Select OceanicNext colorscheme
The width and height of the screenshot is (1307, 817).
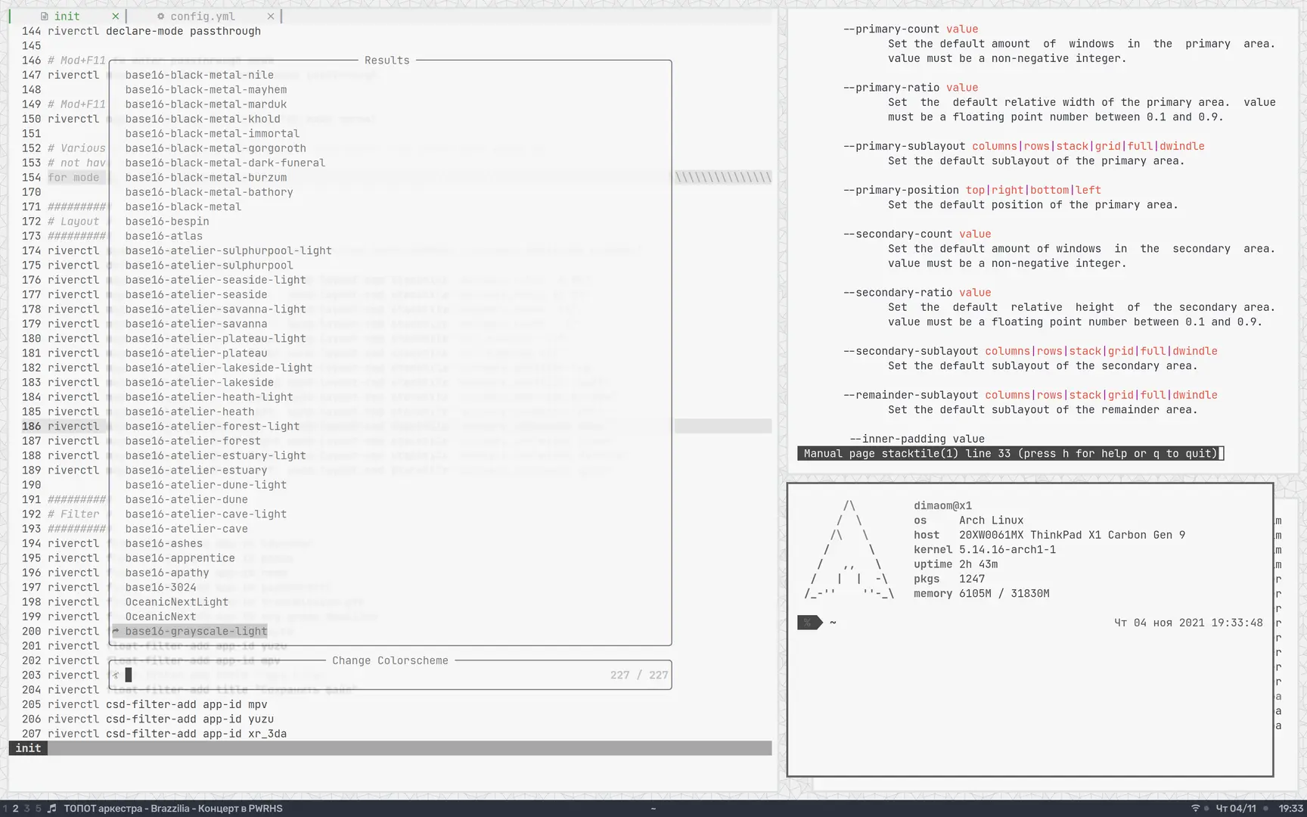[x=160, y=617]
